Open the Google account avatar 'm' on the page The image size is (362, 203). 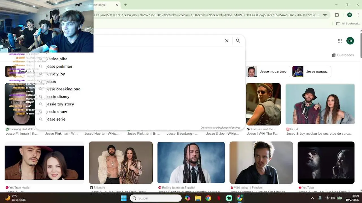350,41
